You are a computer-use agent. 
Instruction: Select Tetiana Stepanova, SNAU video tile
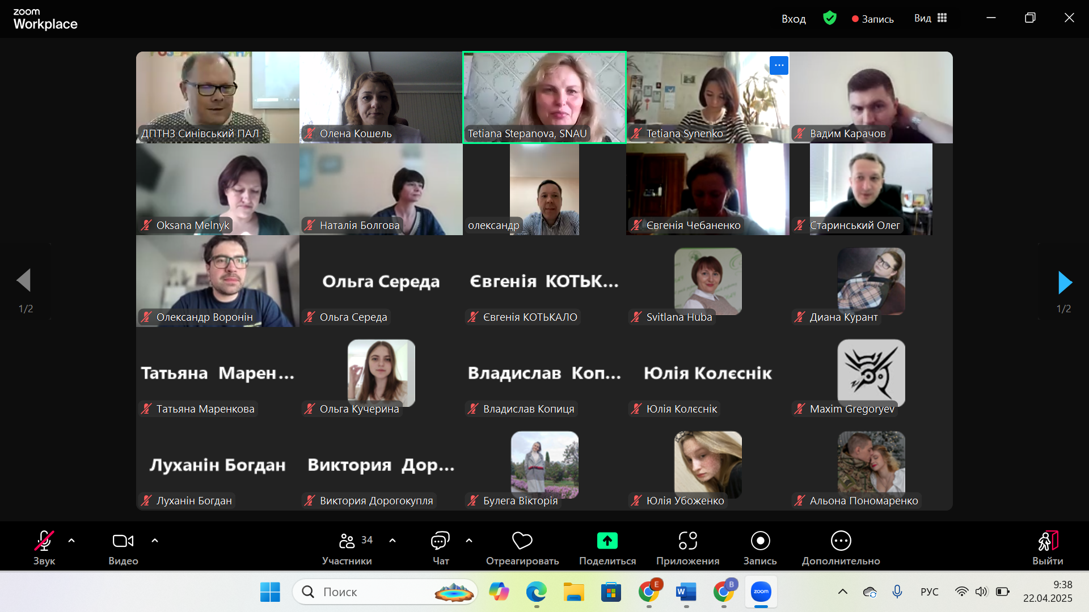coord(544,97)
